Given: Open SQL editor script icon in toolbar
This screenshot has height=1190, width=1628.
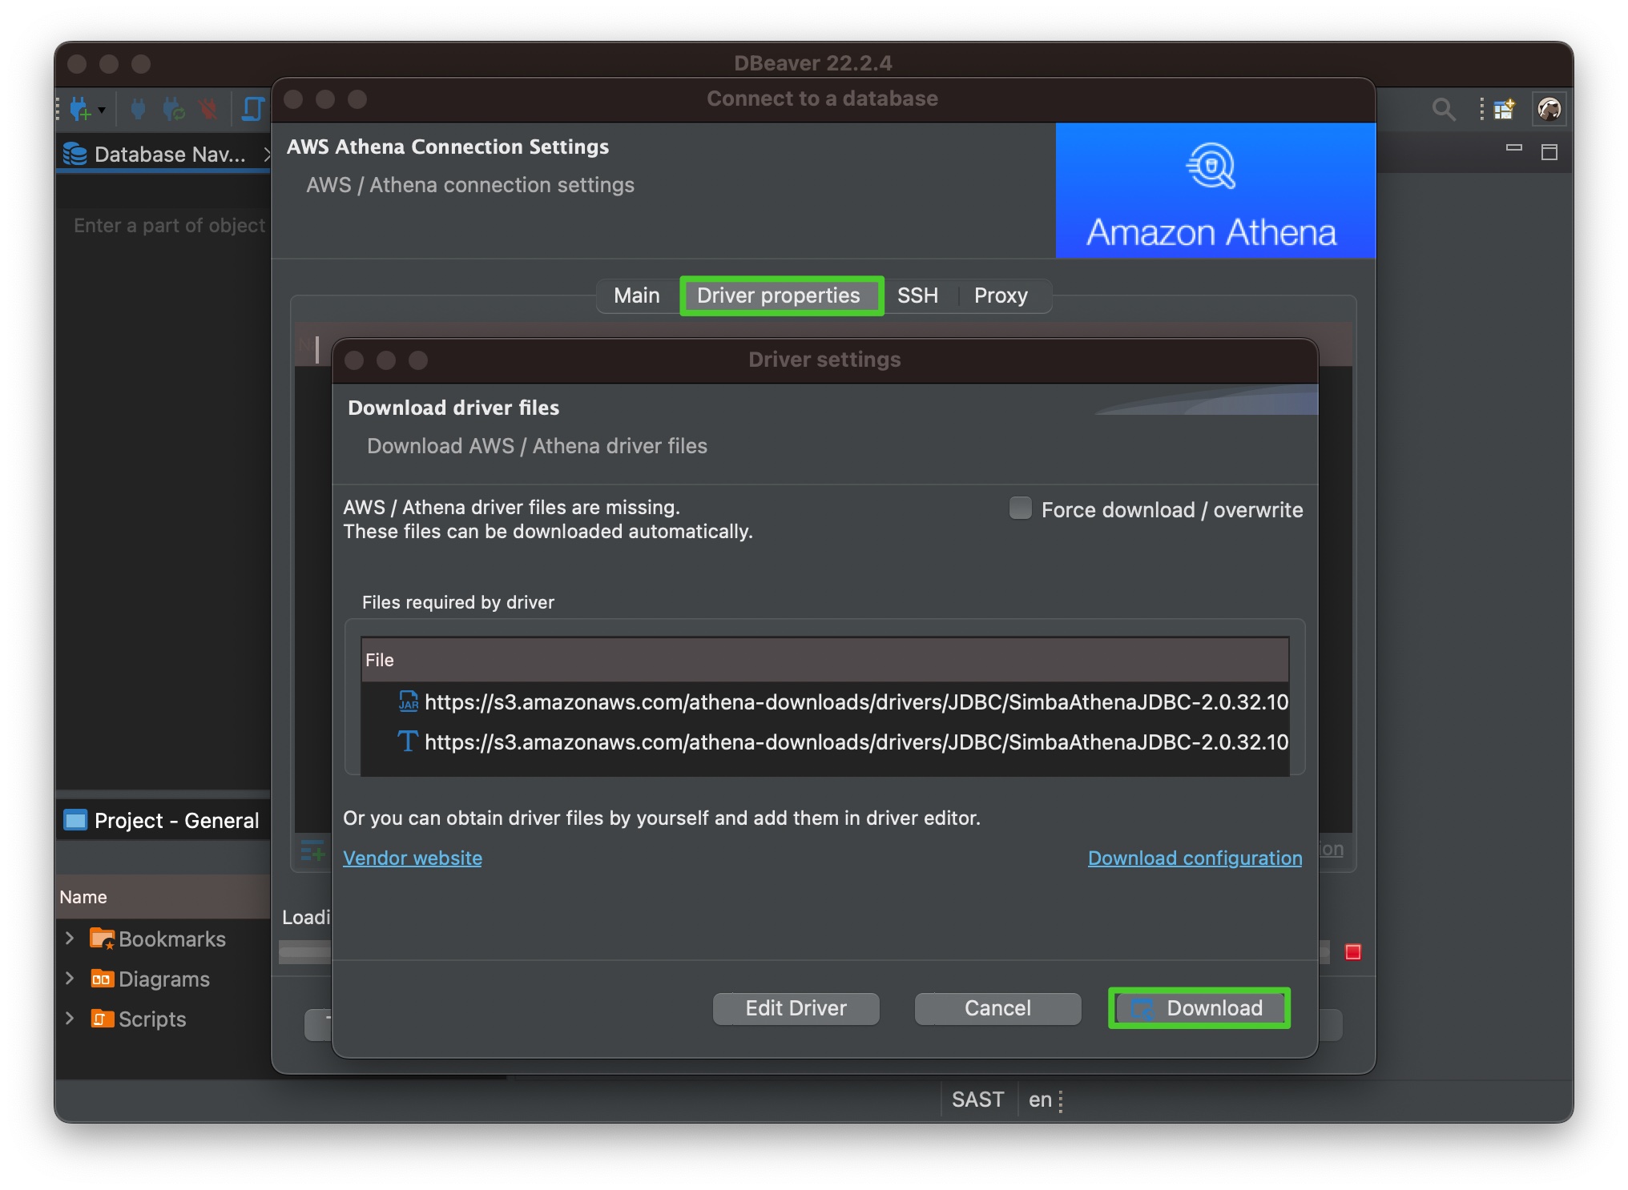Looking at the screenshot, I should (x=252, y=108).
